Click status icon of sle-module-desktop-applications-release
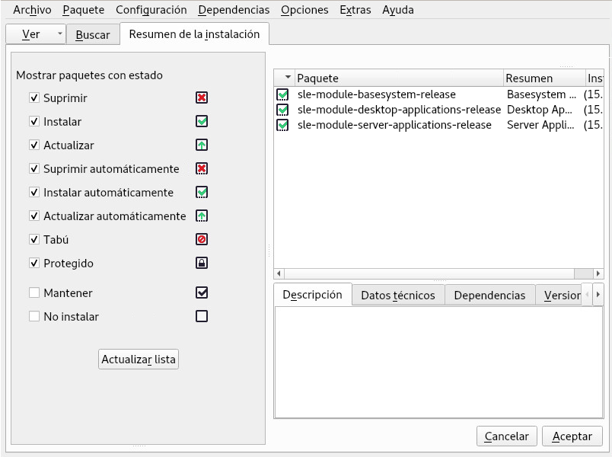The image size is (612, 457). (x=282, y=110)
